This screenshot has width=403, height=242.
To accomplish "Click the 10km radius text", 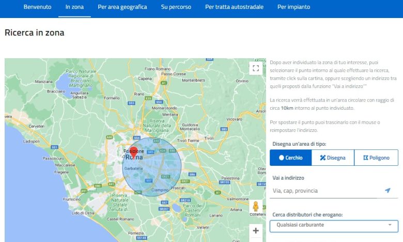I will pyautogui.click(x=287, y=108).
